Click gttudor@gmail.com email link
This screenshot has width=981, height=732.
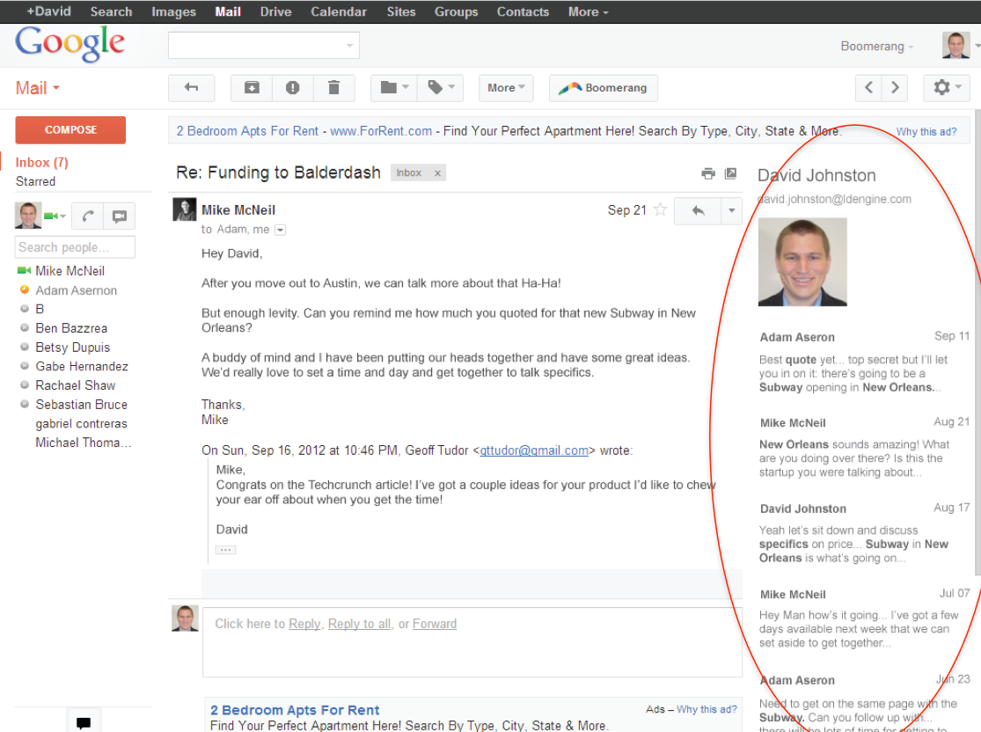point(534,450)
